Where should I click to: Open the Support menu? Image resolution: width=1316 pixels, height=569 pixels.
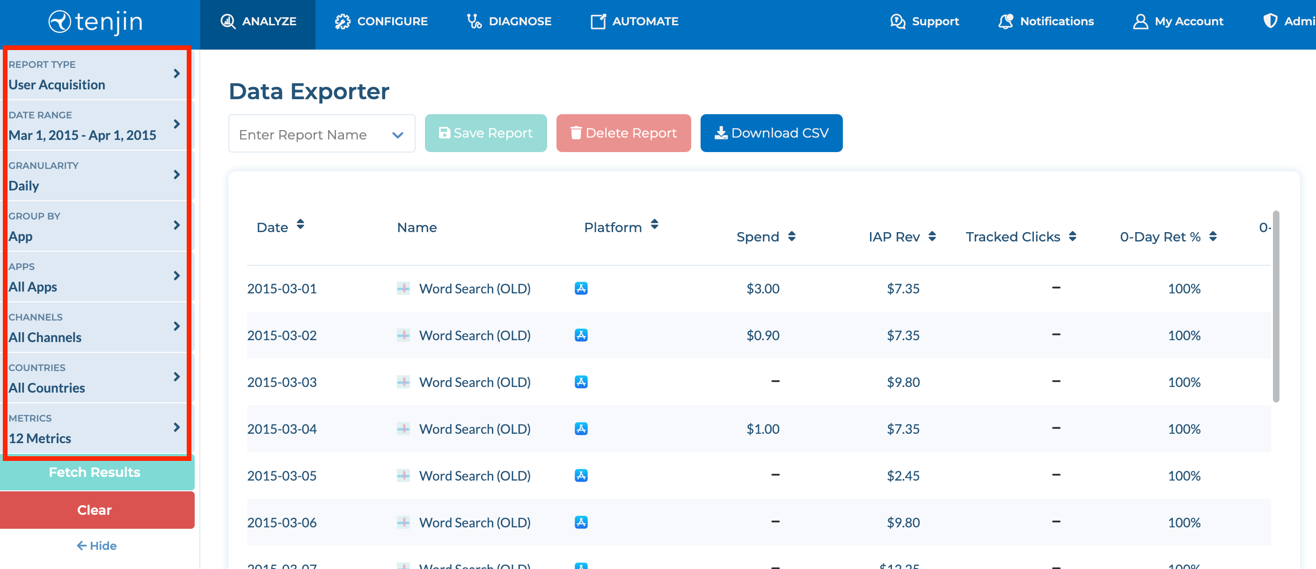click(925, 22)
